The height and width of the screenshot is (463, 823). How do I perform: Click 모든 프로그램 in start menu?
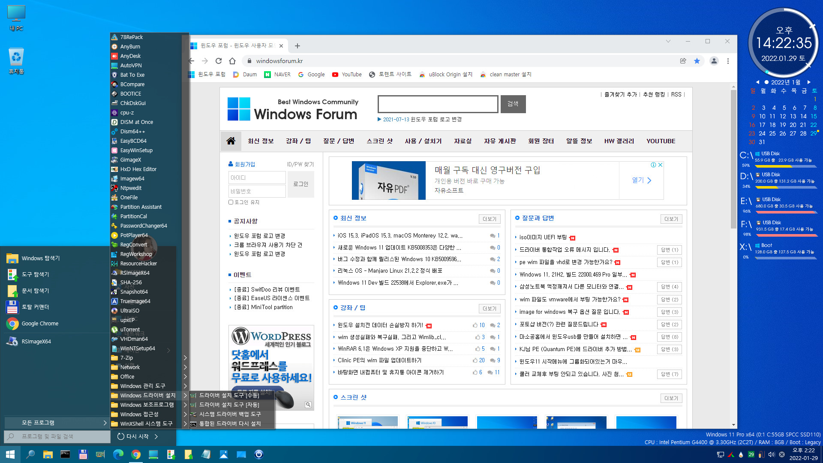coord(57,423)
